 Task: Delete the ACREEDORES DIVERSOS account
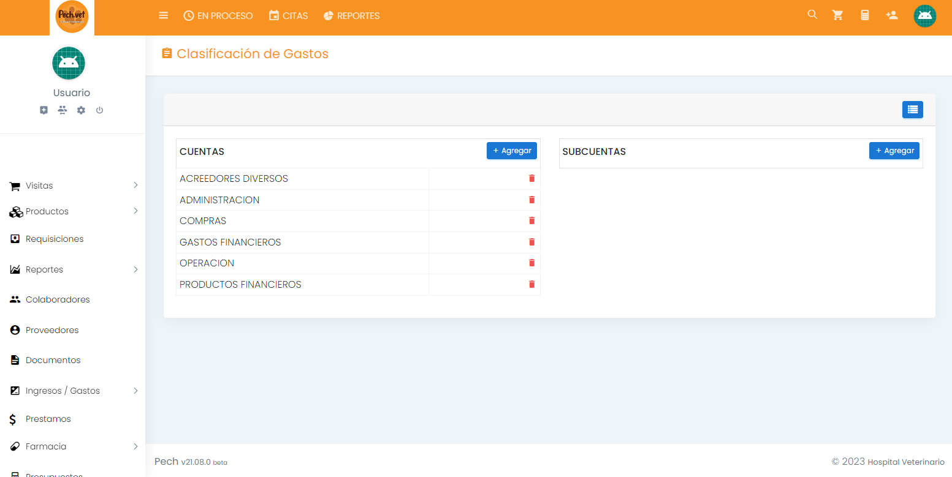531,178
